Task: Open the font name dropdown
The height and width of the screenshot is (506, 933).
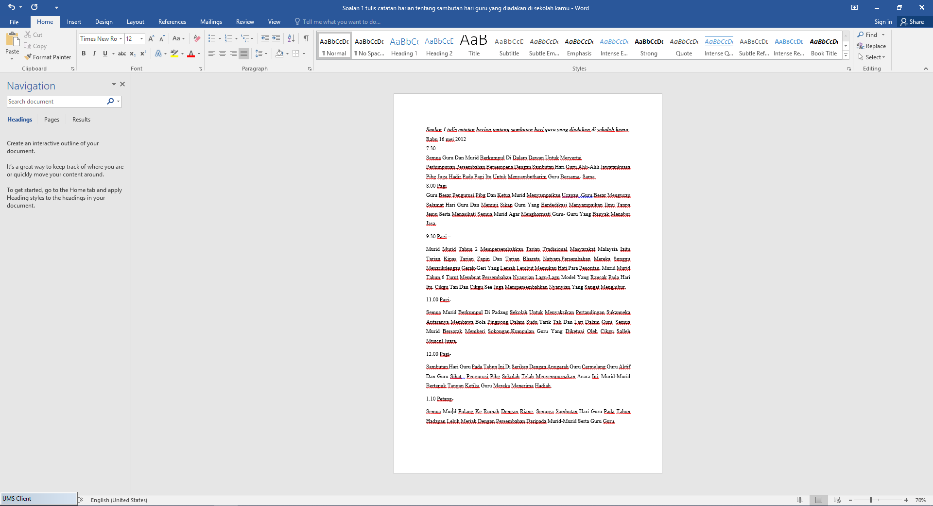Action: tap(121, 39)
